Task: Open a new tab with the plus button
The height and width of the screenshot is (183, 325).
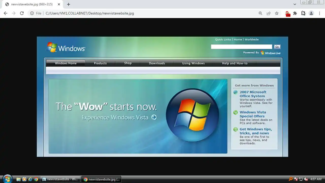Action: pyautogui.click(x=69, y=4)
